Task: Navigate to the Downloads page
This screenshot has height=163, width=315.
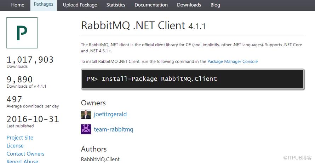Action: tap(189, 5)
